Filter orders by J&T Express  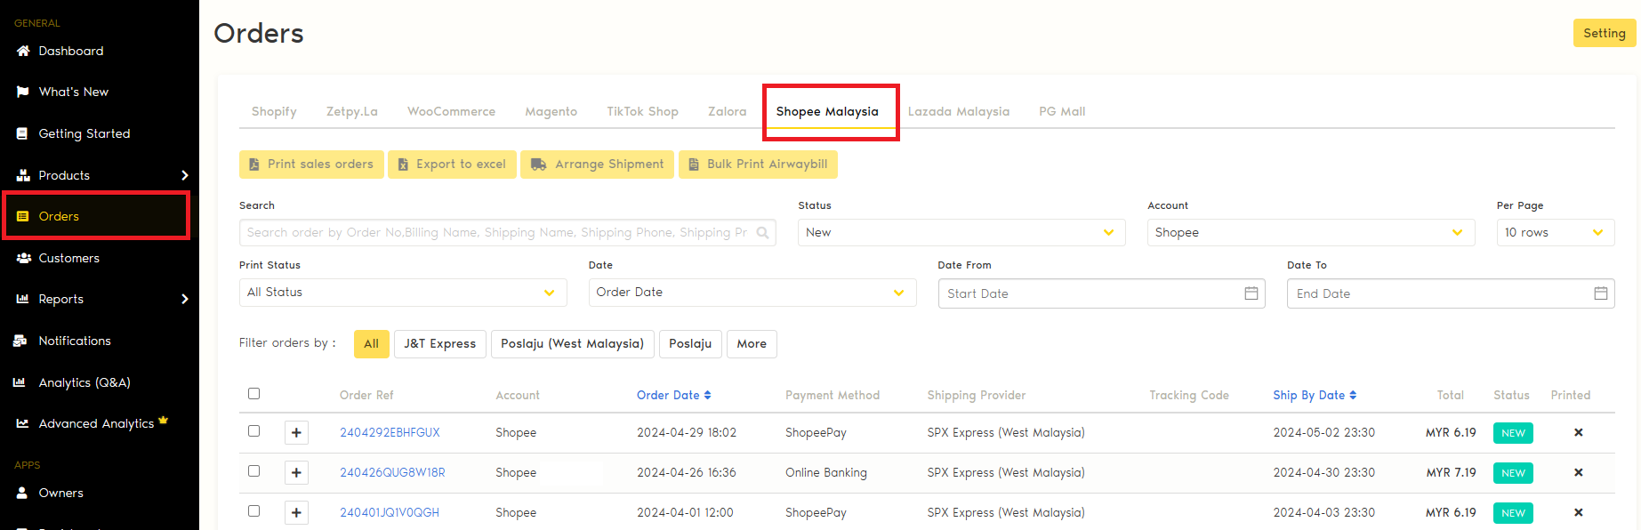coord(439,344)
